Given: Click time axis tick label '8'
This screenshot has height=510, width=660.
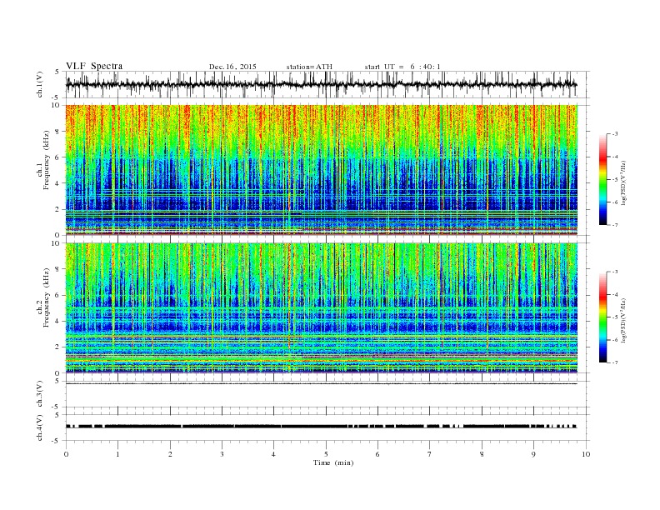Looking at the screenshot, I should coord(482,454).
